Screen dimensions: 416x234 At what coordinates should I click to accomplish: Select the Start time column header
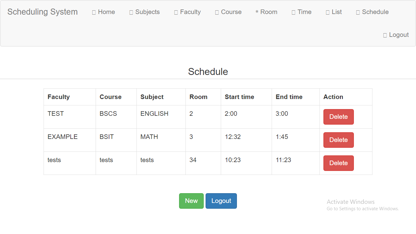point(239,97)
